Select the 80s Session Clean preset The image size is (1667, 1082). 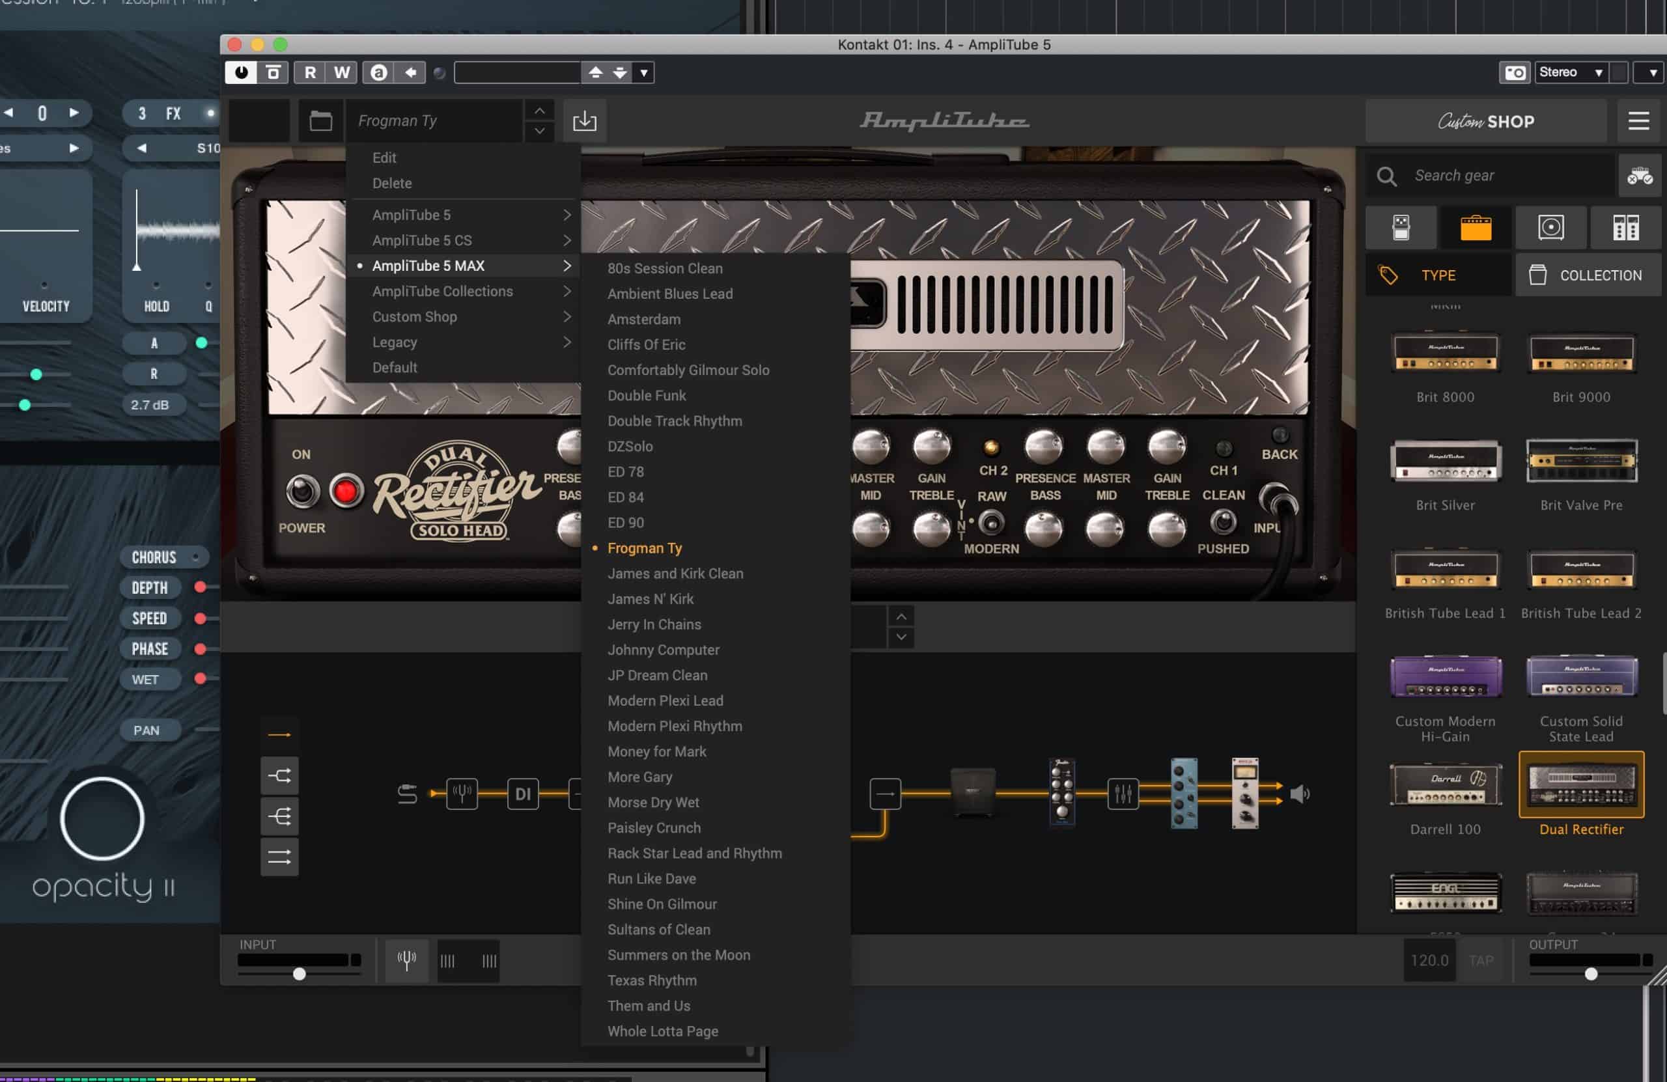coord(716,268)
